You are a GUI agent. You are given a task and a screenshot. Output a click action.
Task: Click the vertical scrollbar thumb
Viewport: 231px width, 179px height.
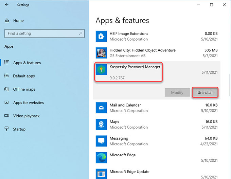(230, 85)
